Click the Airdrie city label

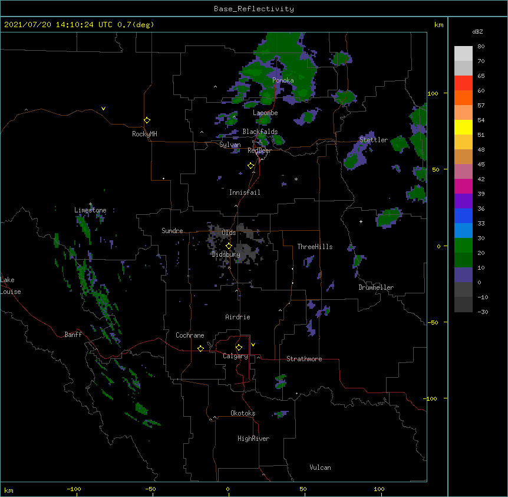237,317
